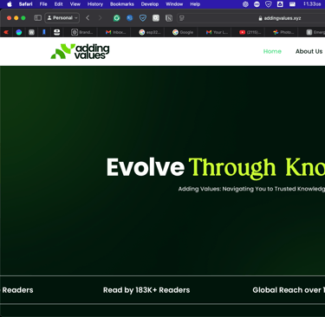Screen dimensions: 325x317
Task: Click the white square drive menu bar icon
Action: [280, 4]
